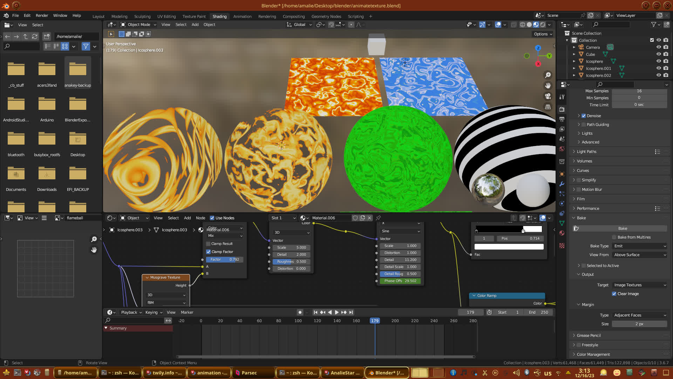The width and height of the screenshot is (673, 379).
Task: Open the Render menu
Action: tap(42, 15)
